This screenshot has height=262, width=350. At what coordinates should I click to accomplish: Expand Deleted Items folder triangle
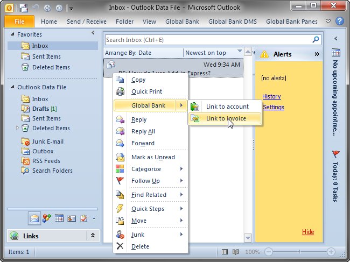17,128
